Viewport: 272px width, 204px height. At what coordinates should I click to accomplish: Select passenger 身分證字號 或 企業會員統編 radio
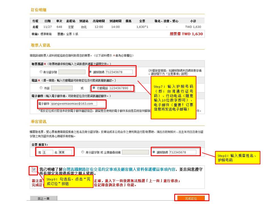click(x=83, y=152)
